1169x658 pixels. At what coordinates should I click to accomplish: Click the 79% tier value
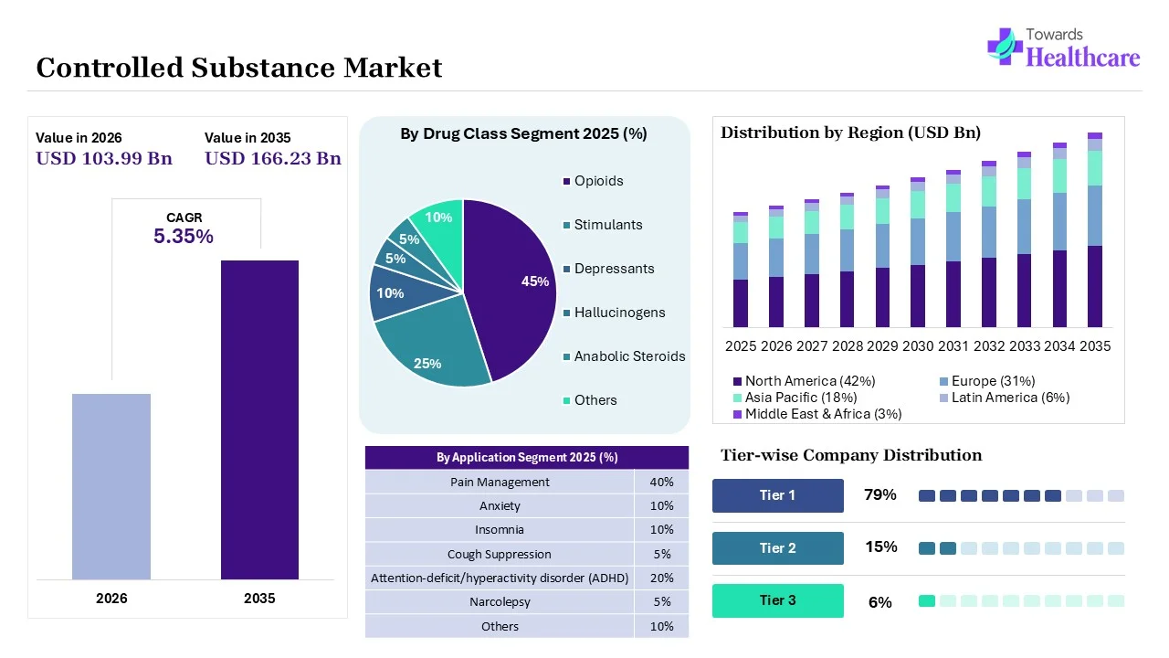880,495
